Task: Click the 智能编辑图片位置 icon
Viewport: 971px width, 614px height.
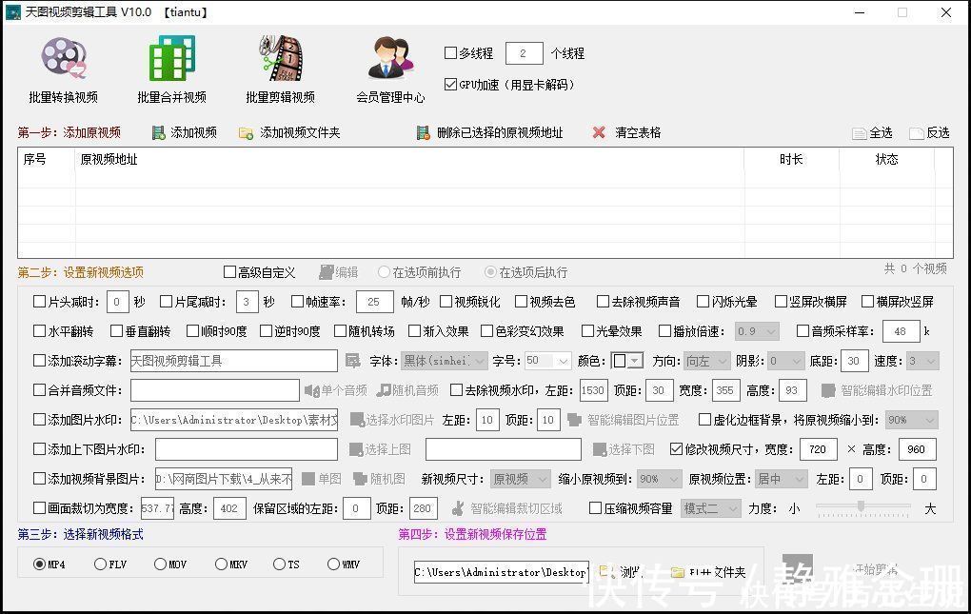Action: point(574,420)
